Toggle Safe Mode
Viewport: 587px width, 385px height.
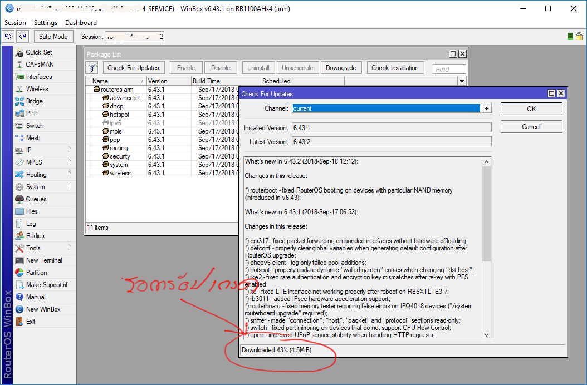53,37
